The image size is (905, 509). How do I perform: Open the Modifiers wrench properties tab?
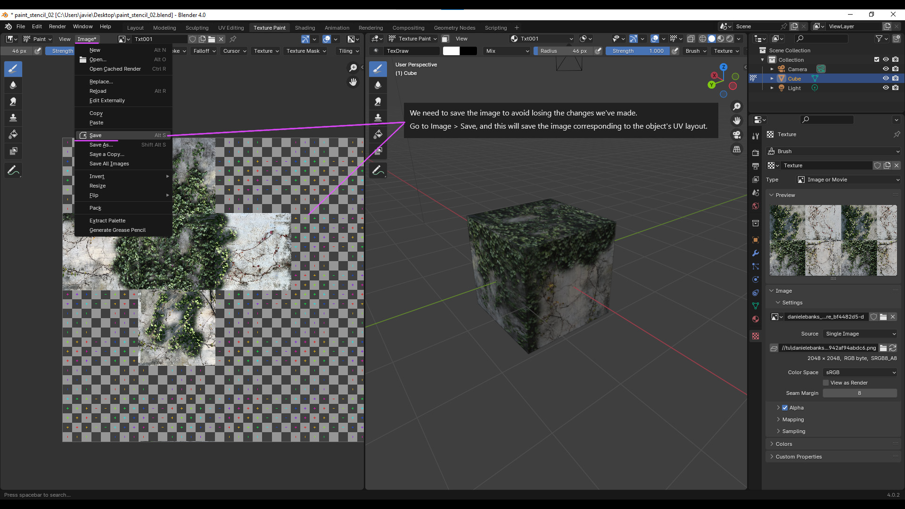tap(756, 253)
